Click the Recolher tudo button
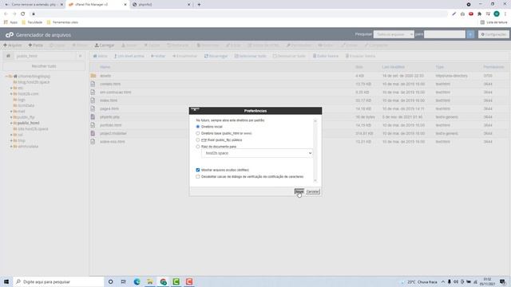Screen dimensions: 511x287 pos(44,66)
